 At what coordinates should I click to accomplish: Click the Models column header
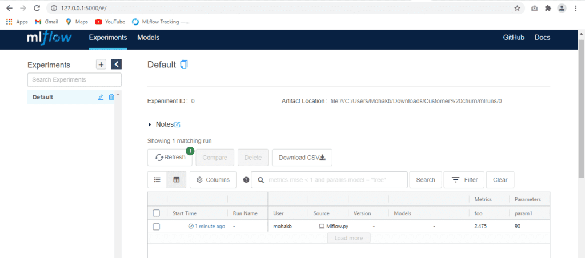(x=403, y=213)
